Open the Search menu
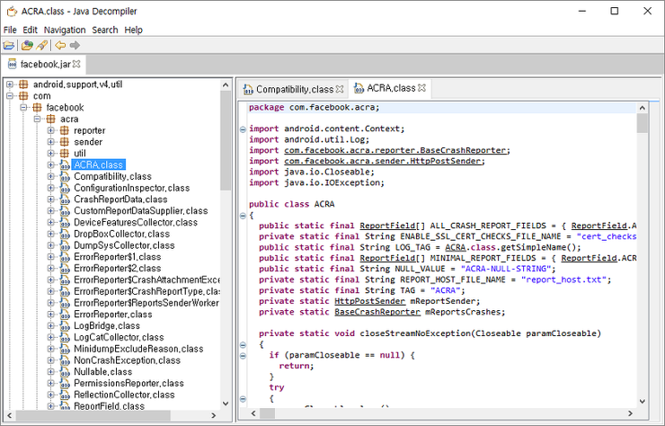665x426 pixels. click(x=105, y=30)
